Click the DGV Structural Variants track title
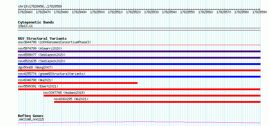 [x=42, y=38]
